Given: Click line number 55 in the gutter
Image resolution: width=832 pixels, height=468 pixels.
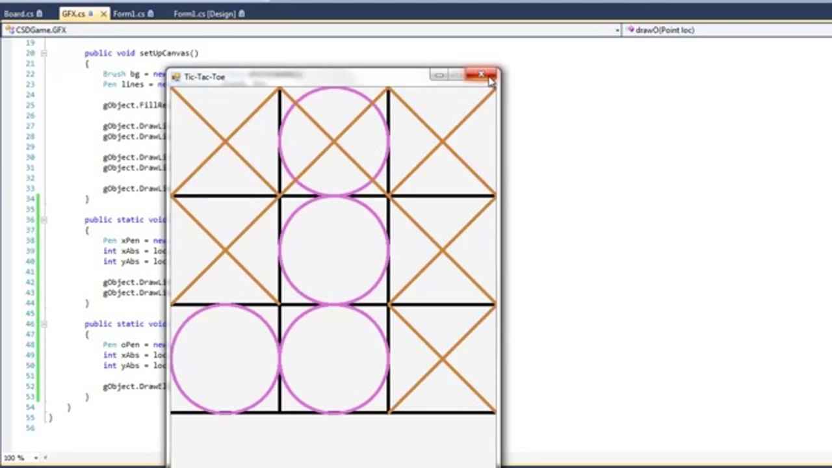Looking at the screenshot, I should pos(30,417).
